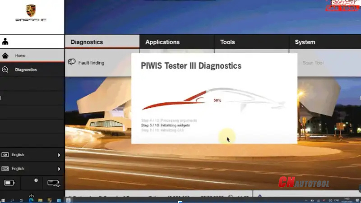Image resolution: width=361 pixels, height=203 pixels.
Task: Click the Step 4 / 10 Processing arguments text
Action: pyautogui.click(x=169, y=120)
